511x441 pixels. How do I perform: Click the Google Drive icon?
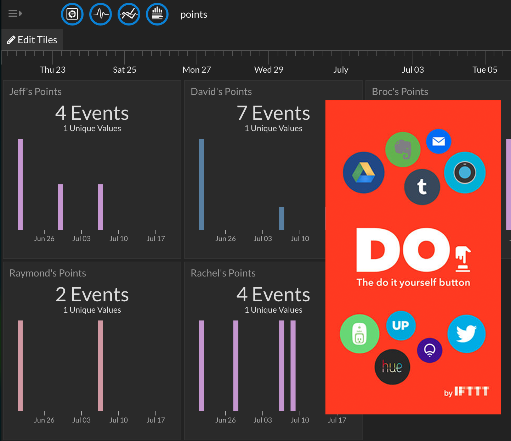pos(363,173)
